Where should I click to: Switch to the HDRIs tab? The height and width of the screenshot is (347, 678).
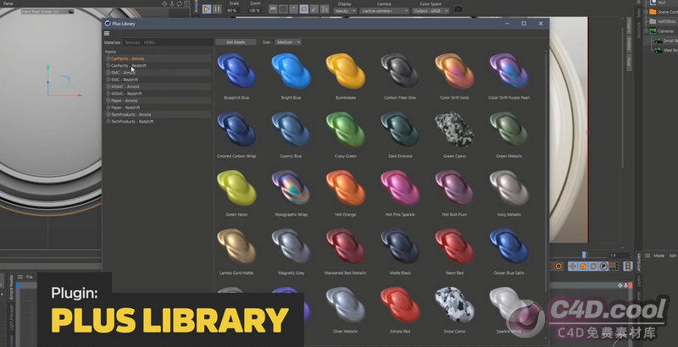[150, 42]
